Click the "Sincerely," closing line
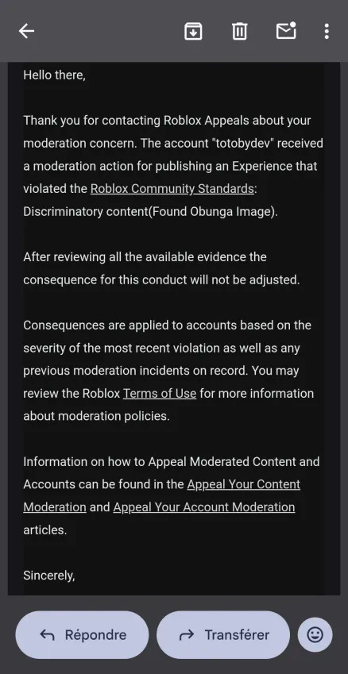348x674 pixels. point(49,575)
